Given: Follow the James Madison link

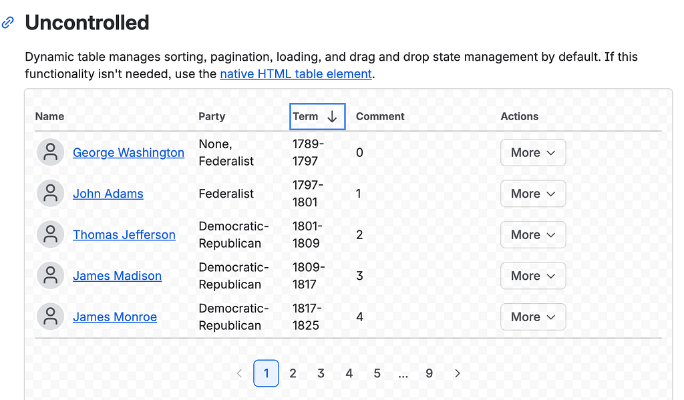Looking at the screenshot, I should click(118, 276).
